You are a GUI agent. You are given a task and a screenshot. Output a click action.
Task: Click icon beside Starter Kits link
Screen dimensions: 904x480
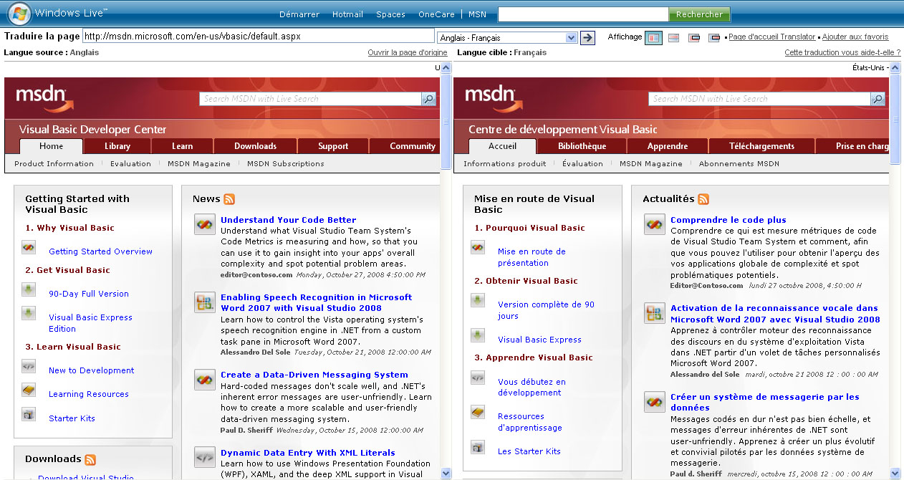tap(29, 414)
